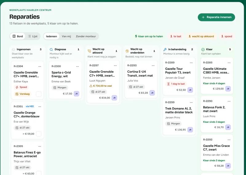246x175 pixels.
Task: Click the Diagnose column magnifier icon
Action: 51,49
